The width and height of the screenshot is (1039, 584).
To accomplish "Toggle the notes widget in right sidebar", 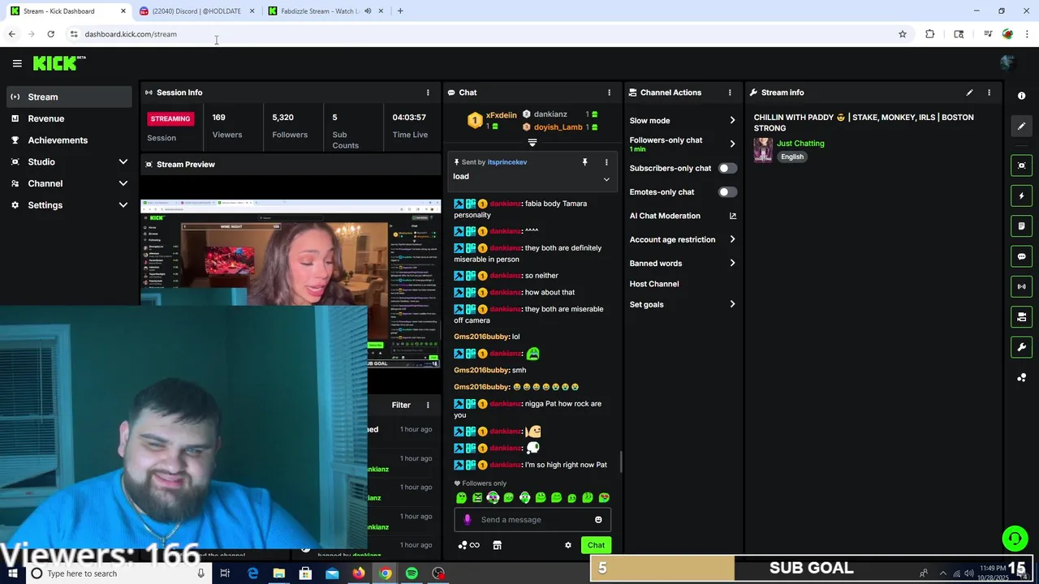I will 1021,225.
